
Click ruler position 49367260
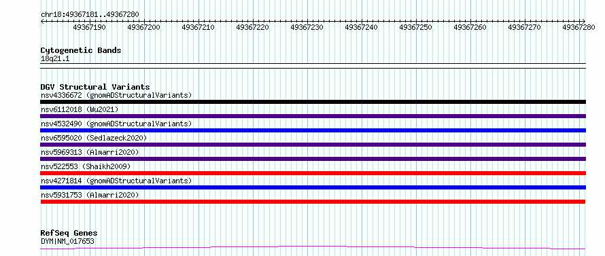coord(470,27)
